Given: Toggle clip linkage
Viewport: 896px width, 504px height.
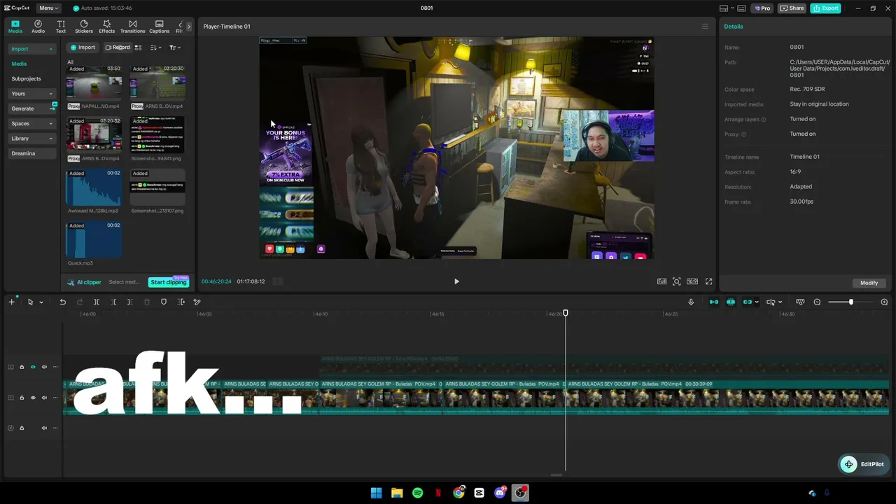Looking at the screenshot, I should (748, 302).
